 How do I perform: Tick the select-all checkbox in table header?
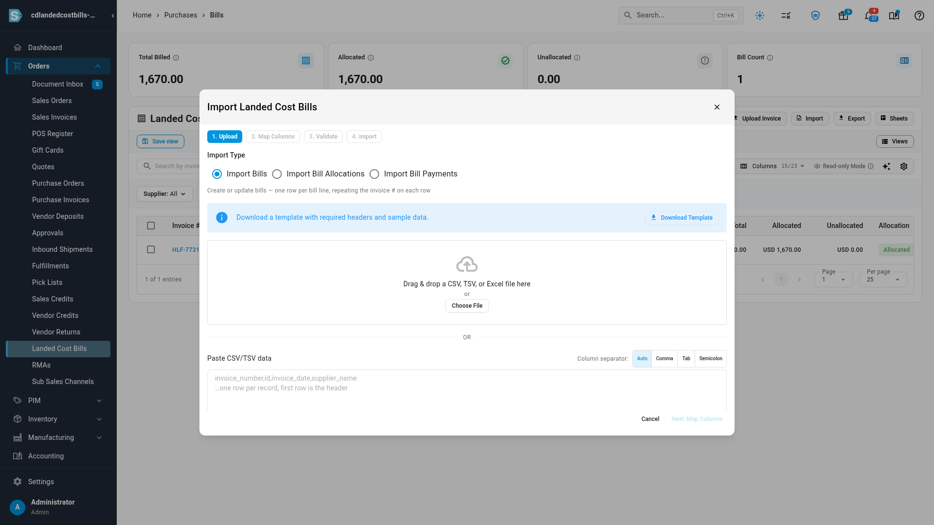tap(151, 226)
